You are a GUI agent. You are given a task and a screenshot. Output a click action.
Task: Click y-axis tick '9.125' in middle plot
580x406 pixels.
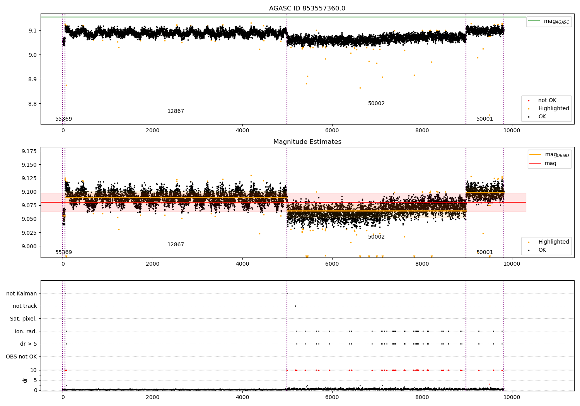click(x=29, y=178)
